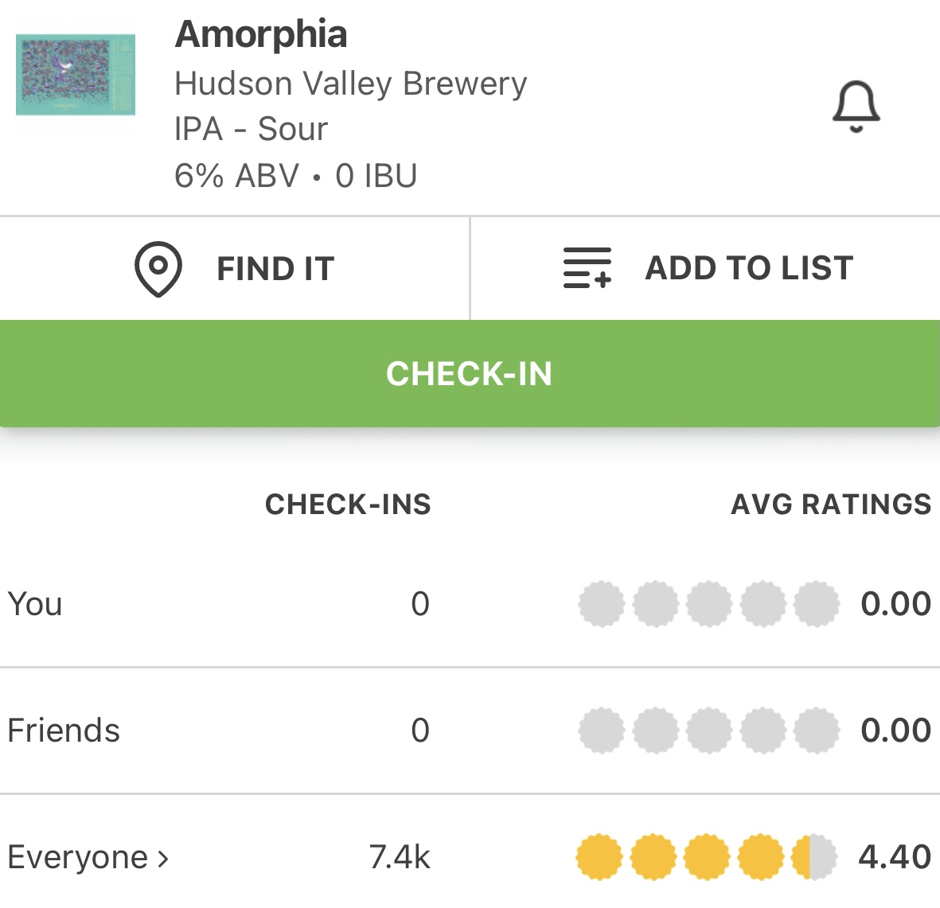
Task: Tap the FIND IT label
Action: [x=275, y=269]
